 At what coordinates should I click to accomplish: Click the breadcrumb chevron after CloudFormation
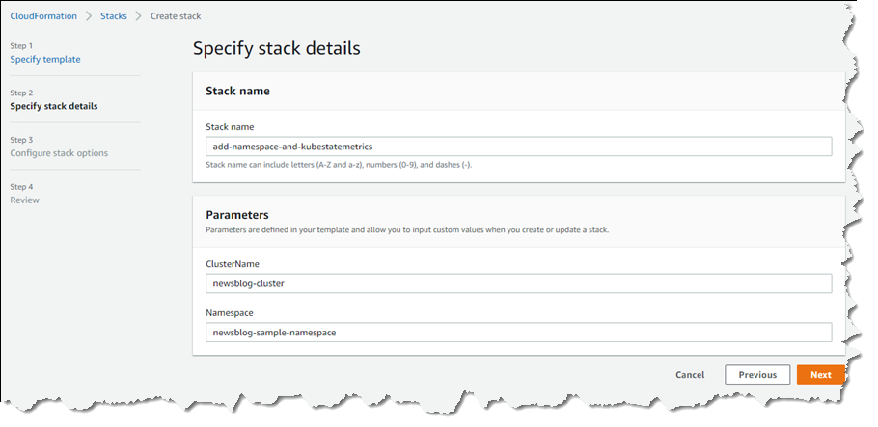(89, 16)
